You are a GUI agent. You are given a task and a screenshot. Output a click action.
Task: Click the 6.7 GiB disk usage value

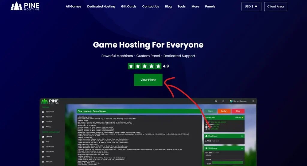(x=208, y=141)
